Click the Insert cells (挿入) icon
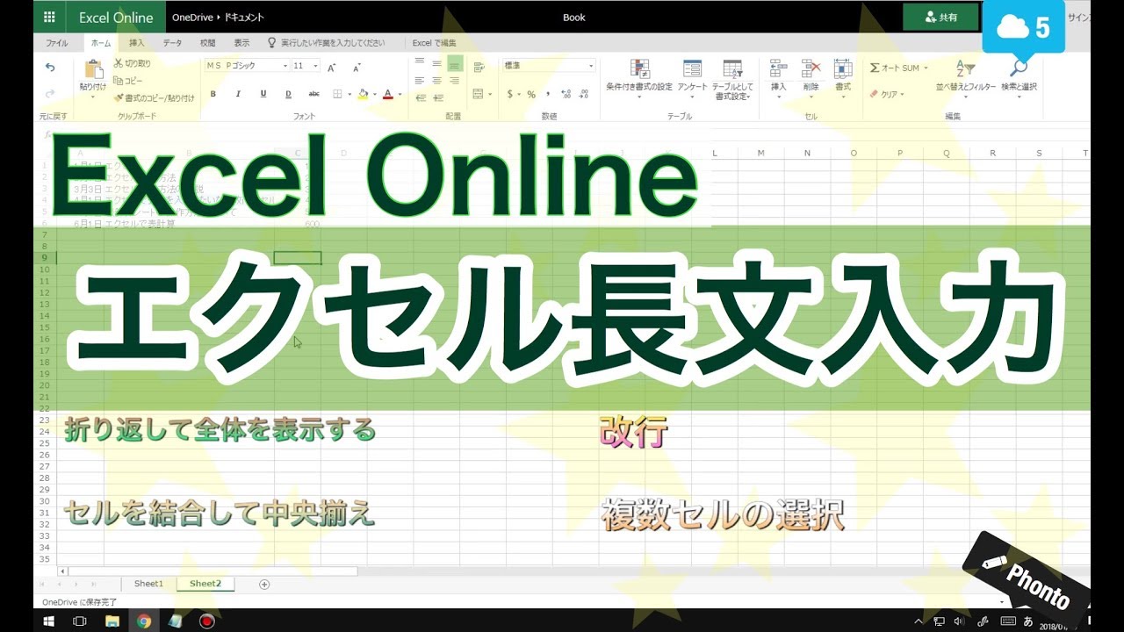1124x632 pixels. [778, 68]
